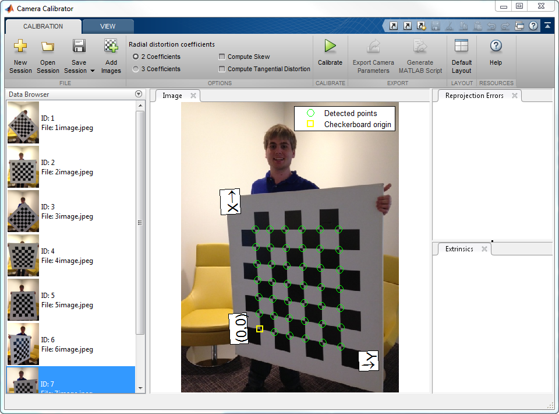
Task: Open the Help resource
Action: pos(495,55)
